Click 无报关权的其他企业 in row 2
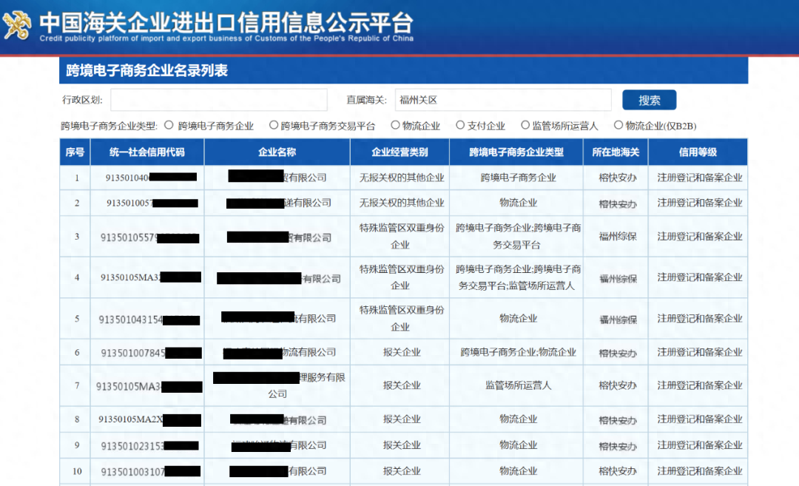Viewport: 799px width, 486px height. point(402,203)
